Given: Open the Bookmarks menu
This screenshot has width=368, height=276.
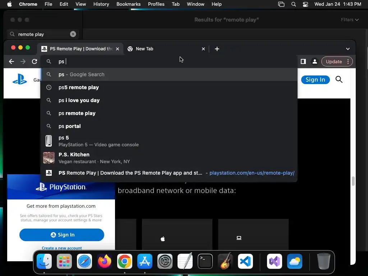Looking at the screenshot, I should pos(128,4).
